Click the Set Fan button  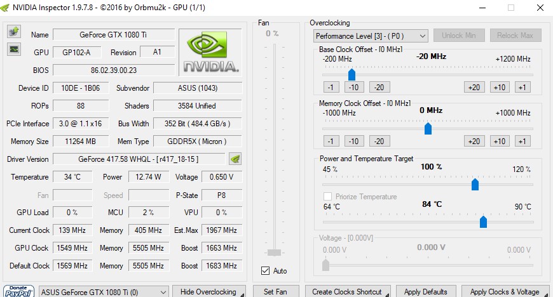click(x=275, y=292)
